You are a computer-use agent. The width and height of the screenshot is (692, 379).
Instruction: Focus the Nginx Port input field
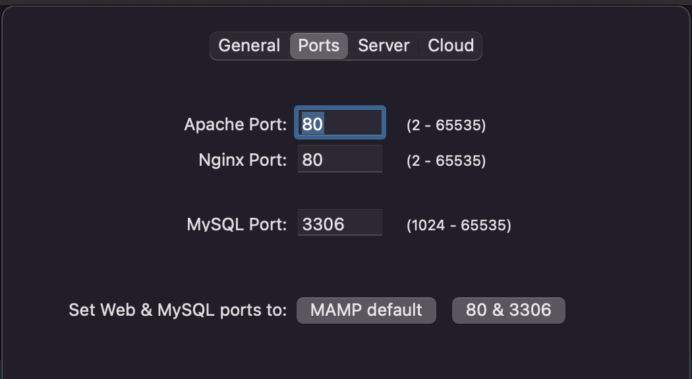[349, 159]
